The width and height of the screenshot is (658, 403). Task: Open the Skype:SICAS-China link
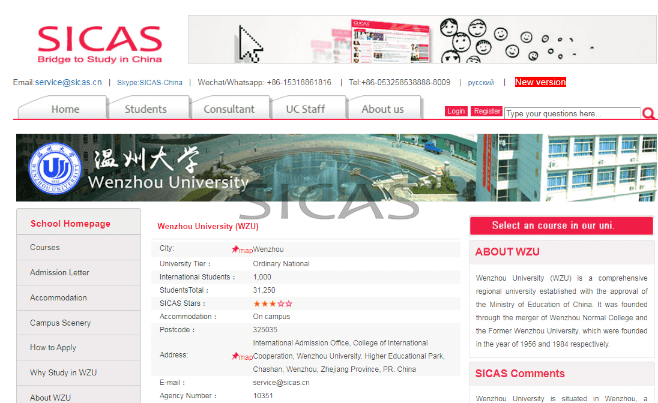150,83
